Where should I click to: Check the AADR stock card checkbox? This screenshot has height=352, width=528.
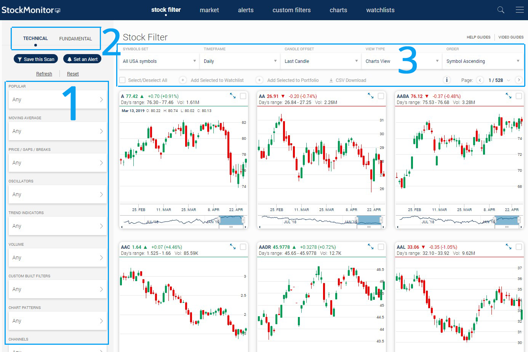coord(381,247)
